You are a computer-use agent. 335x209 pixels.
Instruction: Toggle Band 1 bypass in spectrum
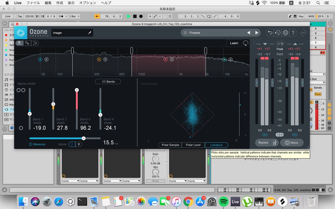point(40,59)
